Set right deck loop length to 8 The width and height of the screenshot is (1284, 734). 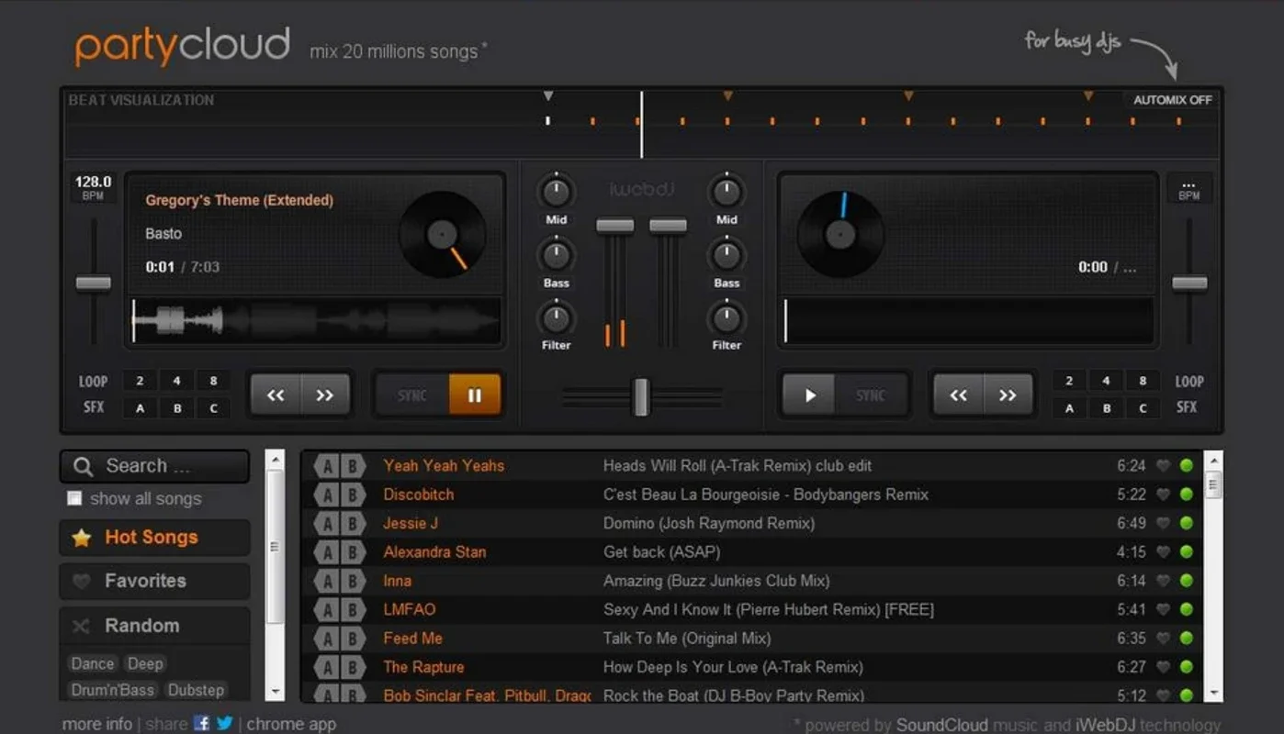pos(1143,381)
